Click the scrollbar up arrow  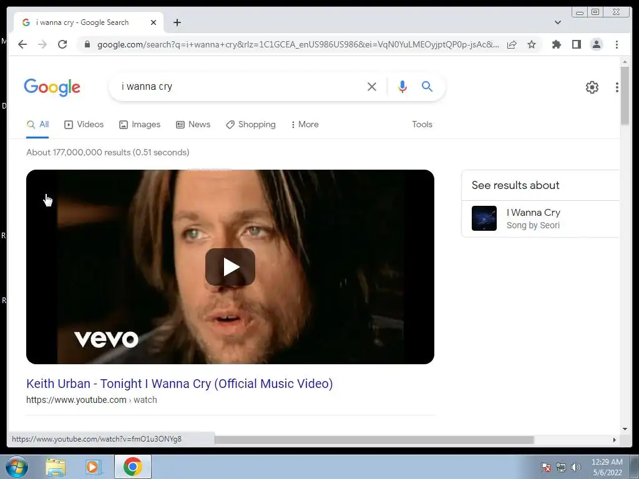point(625,62)
